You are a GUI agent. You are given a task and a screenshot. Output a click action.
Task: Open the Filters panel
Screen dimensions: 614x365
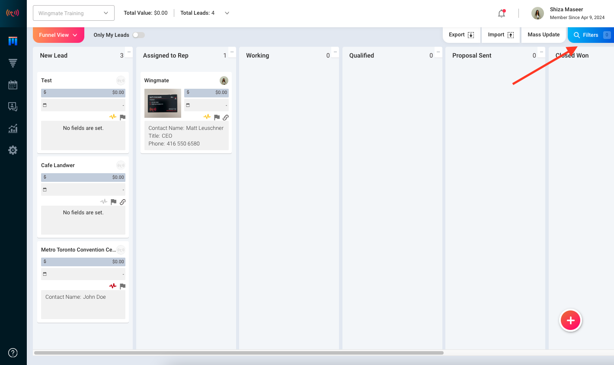591,35
